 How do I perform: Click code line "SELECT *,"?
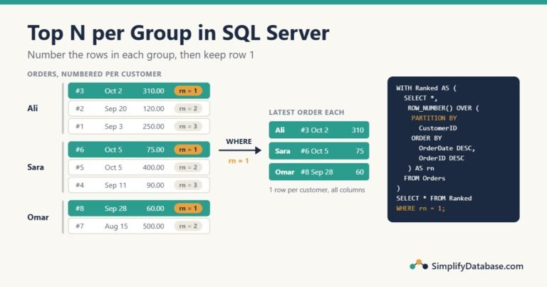[421, 98]
